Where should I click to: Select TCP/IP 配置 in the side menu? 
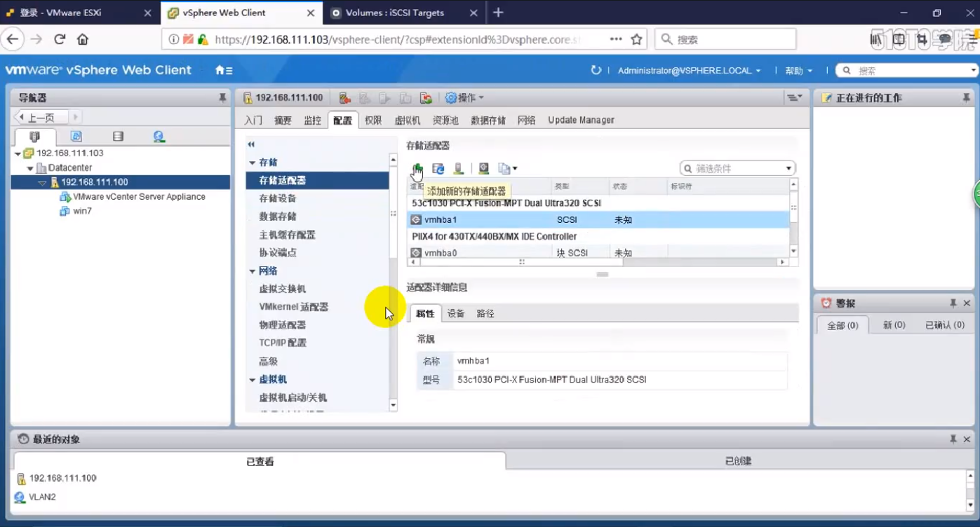click(x=283, y=343)
